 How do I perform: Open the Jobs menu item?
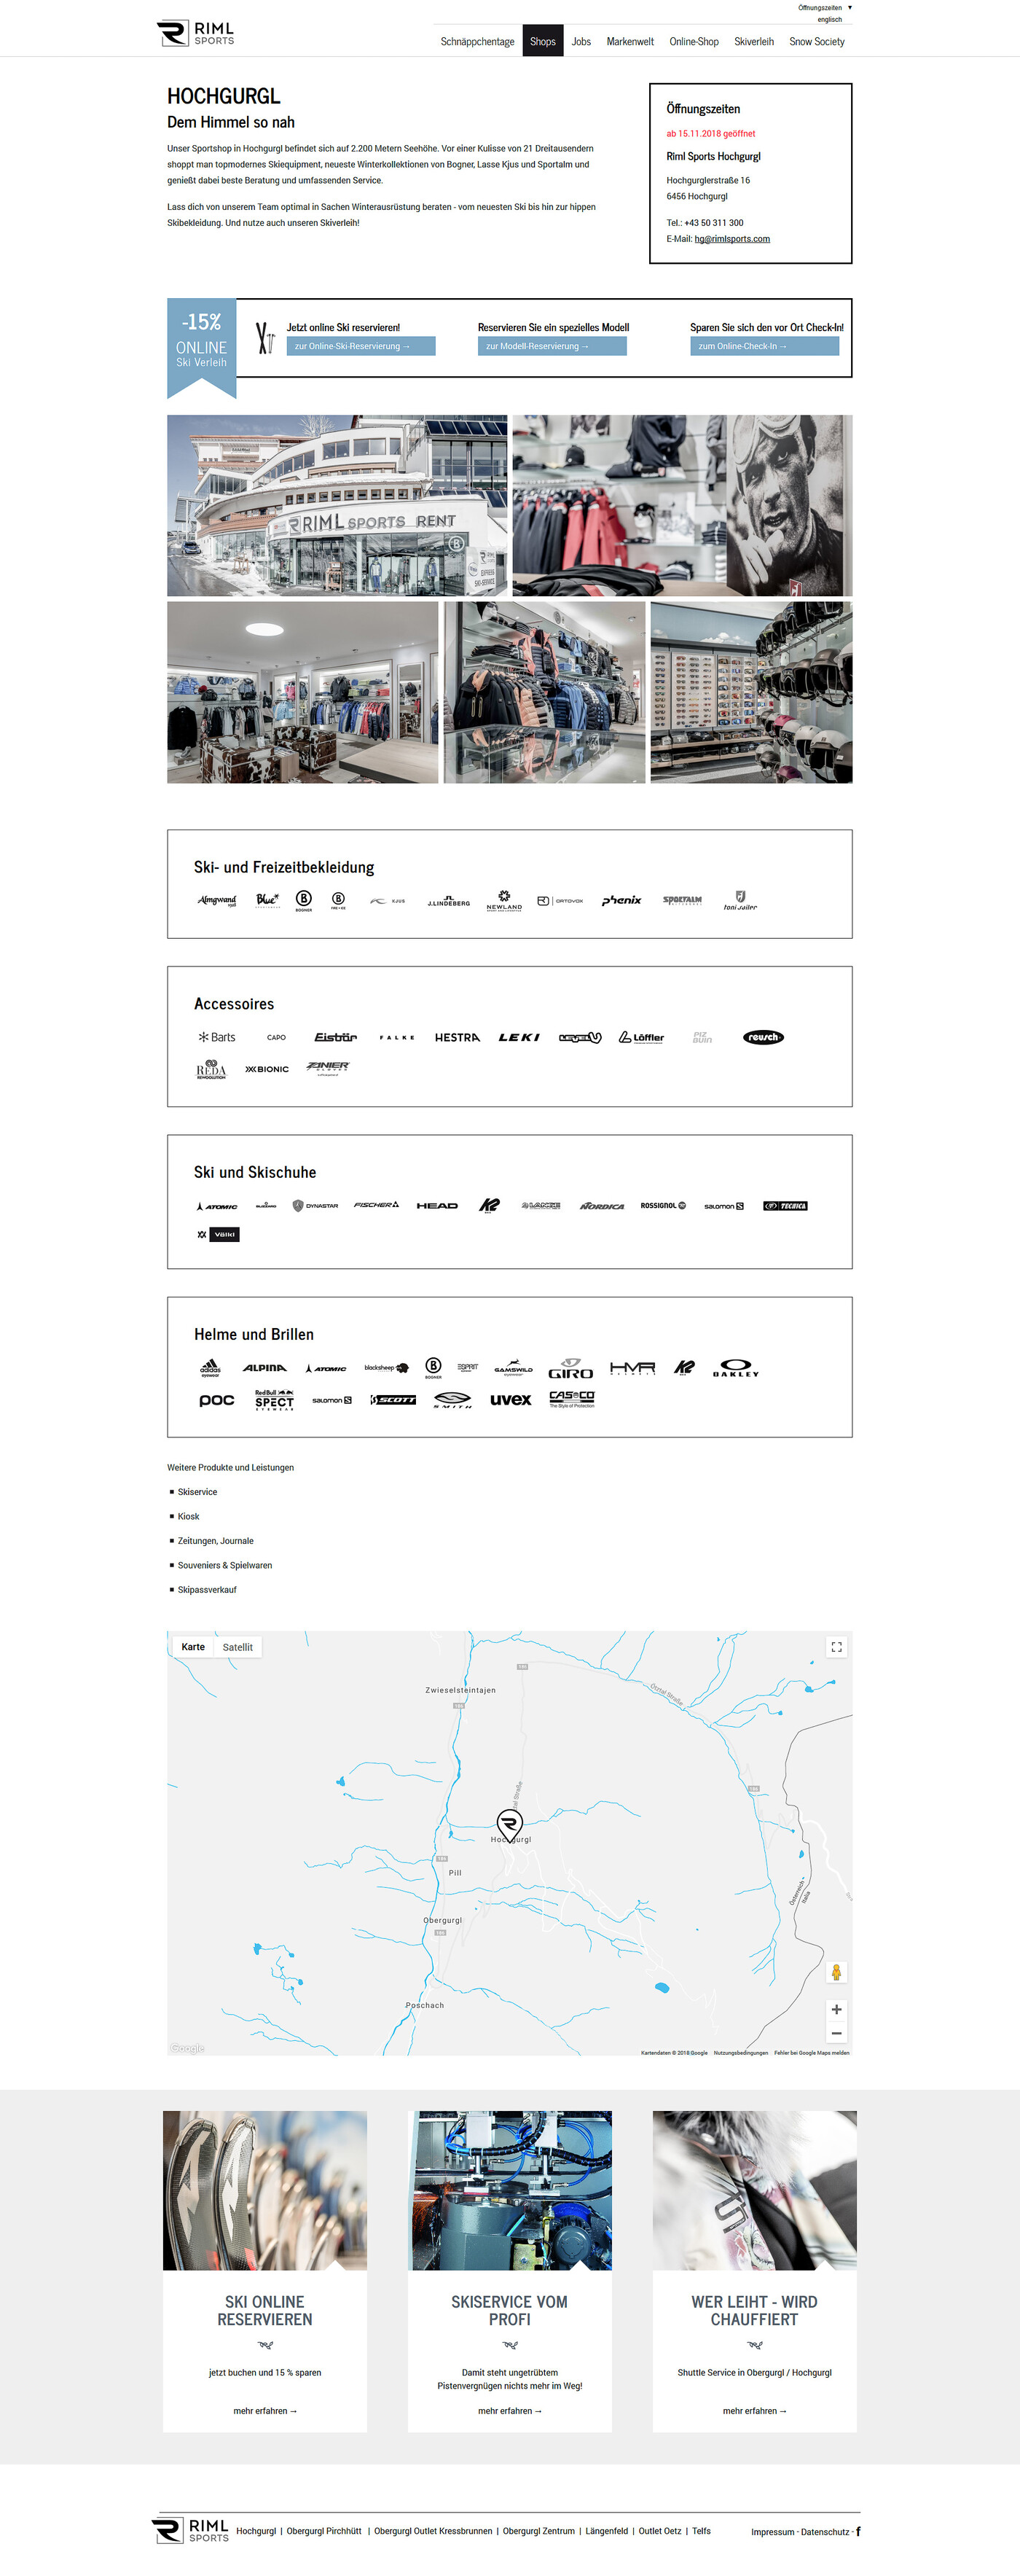581,41
